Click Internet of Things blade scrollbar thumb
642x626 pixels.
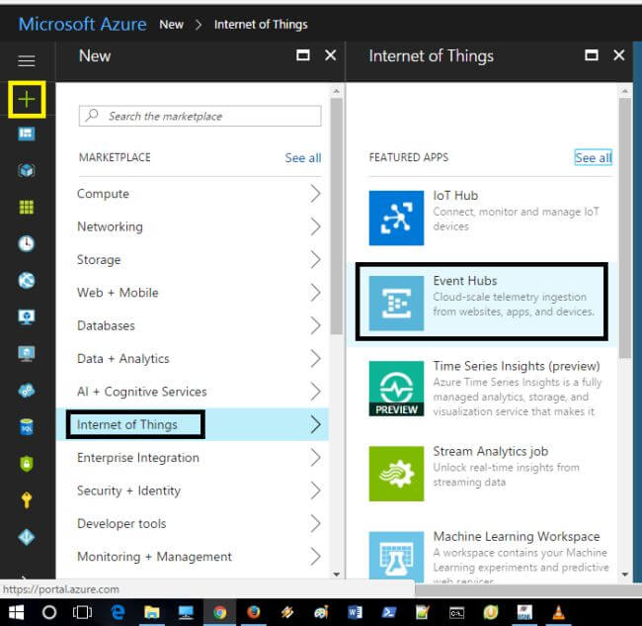pyautogui.click(x=625, y=227)
